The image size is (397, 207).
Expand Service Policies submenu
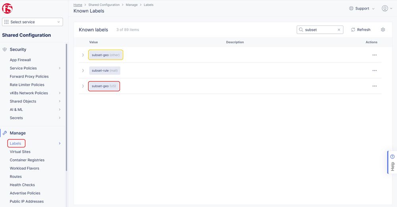60,68
